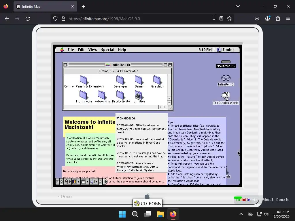Open the View menu

93,49
